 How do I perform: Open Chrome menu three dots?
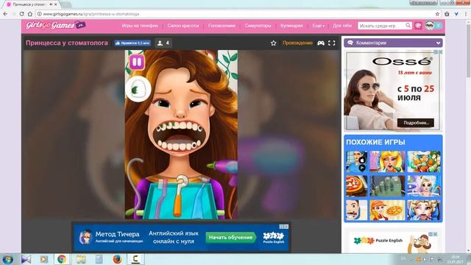tap(466, 14)
